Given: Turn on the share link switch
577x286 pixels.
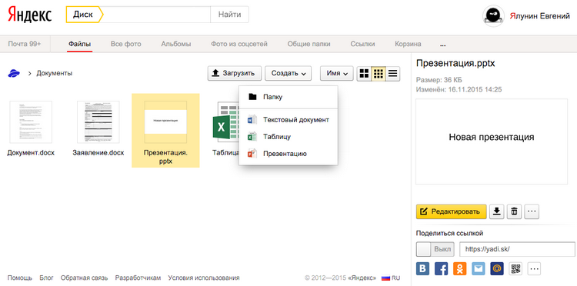Looking at the screenshot, I should point(435,249).
